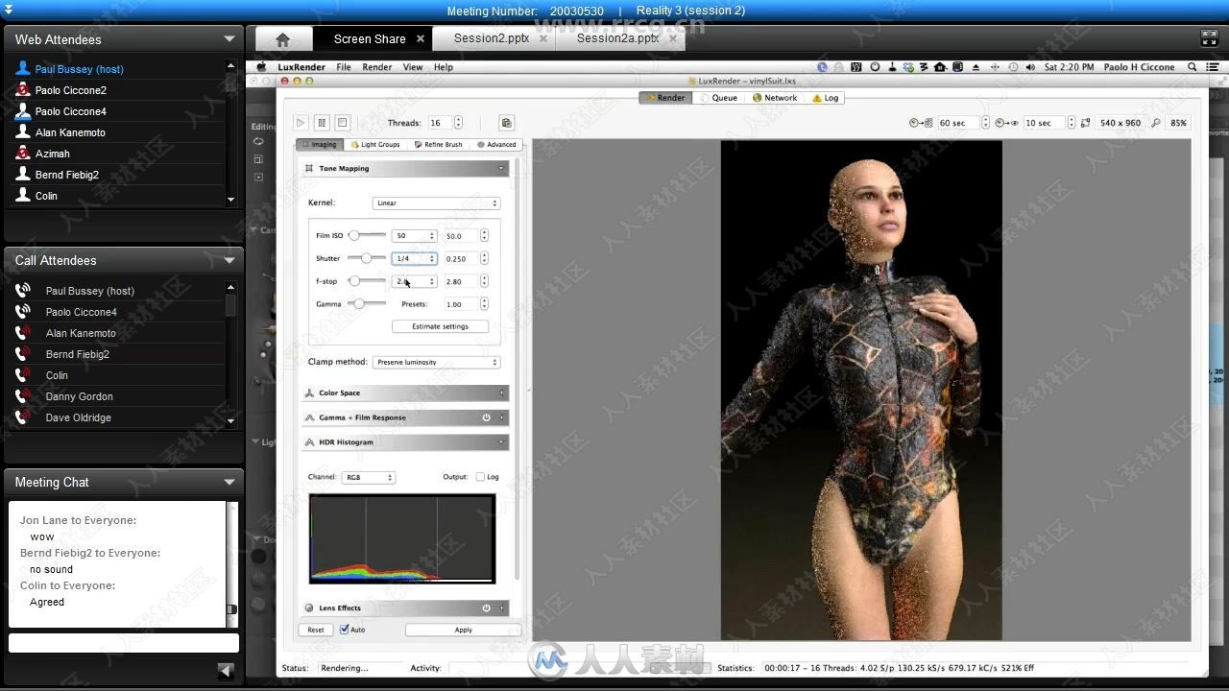The width and height of the screenshot is (1229, 691).
Task: Click the Tone Mapping section icon
Action: [x=309, y=168]
